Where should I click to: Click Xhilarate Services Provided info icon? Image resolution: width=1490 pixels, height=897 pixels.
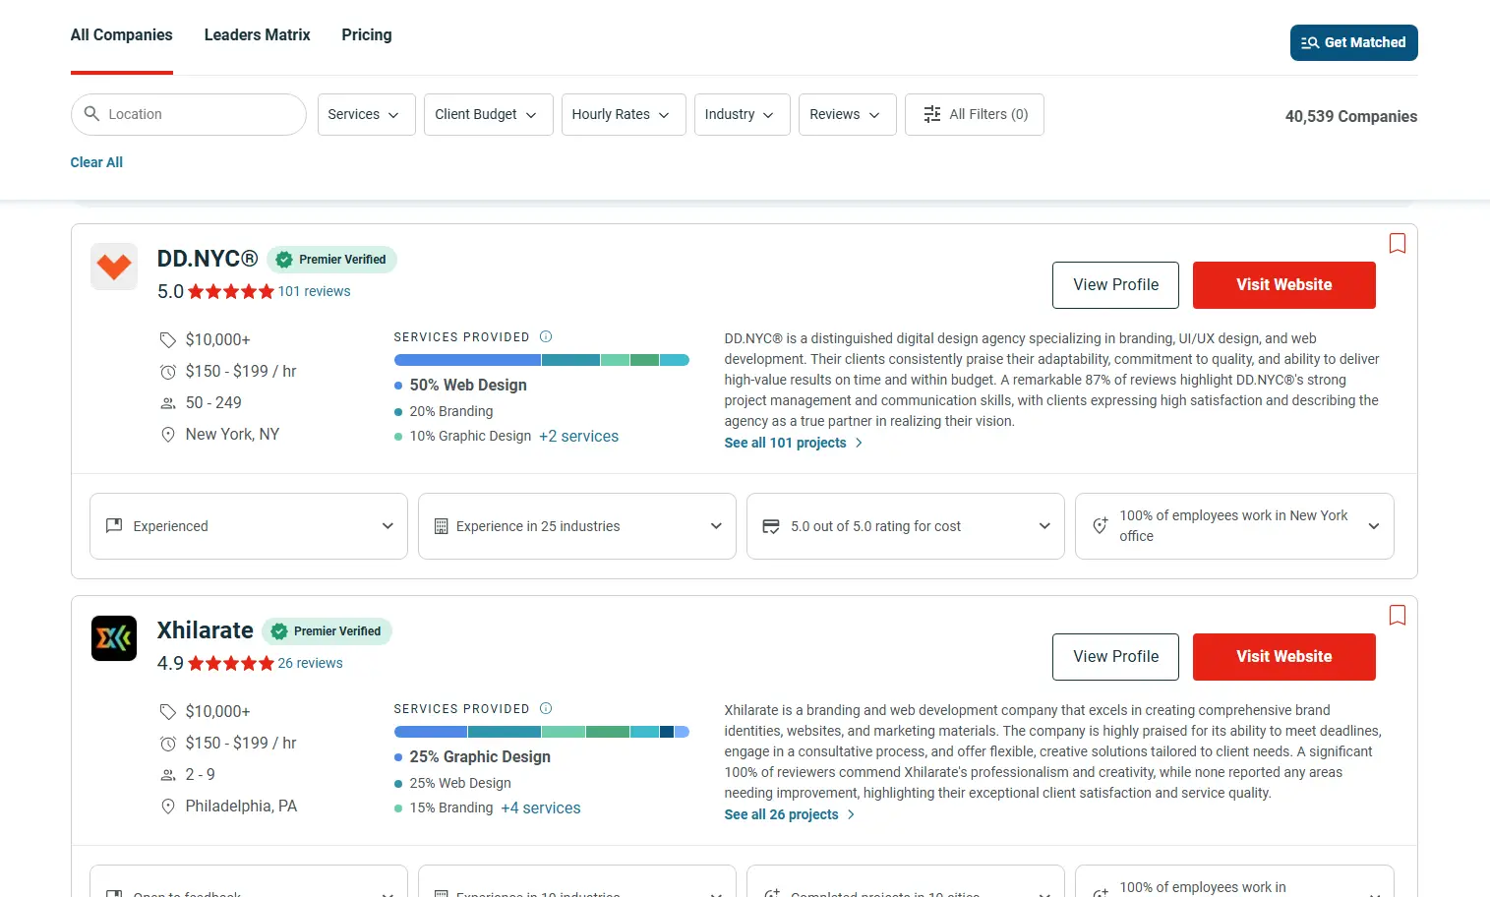[x=546, y=708]
